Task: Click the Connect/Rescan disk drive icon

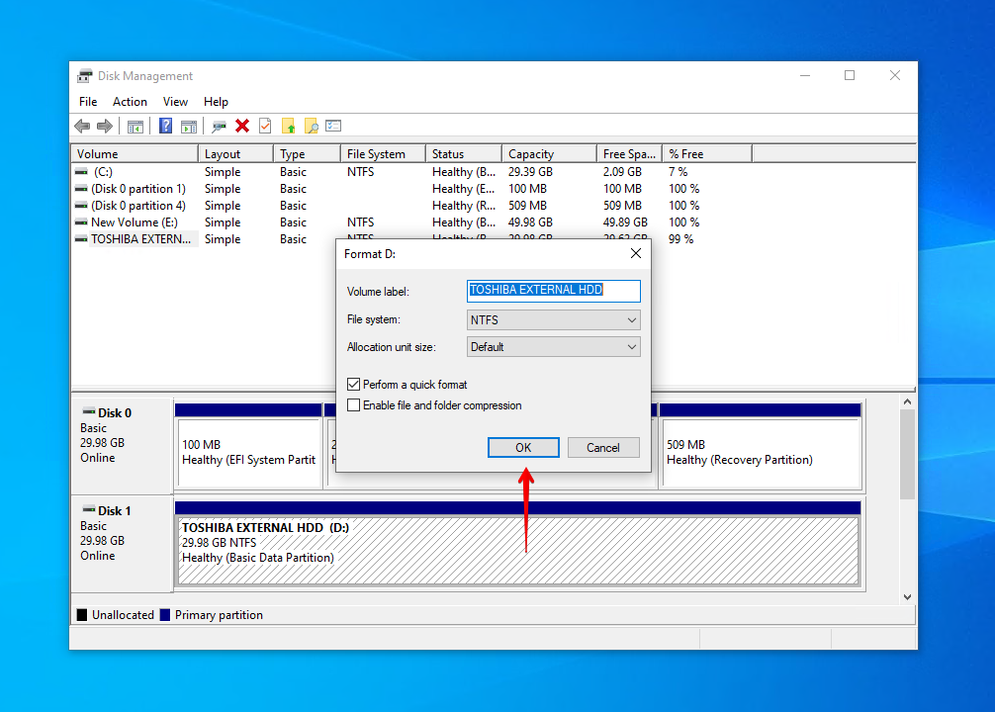Action: point(219,127)
